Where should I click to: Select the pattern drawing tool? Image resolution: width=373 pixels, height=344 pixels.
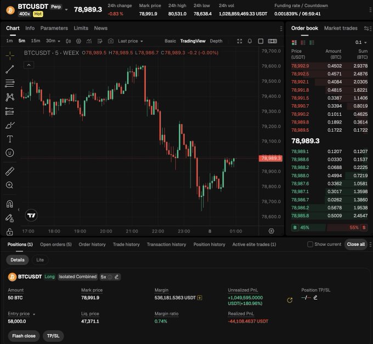click(10, 97)
